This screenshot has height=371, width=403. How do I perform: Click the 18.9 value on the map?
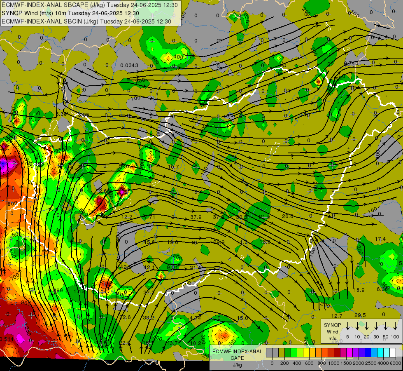pos(359,290)
